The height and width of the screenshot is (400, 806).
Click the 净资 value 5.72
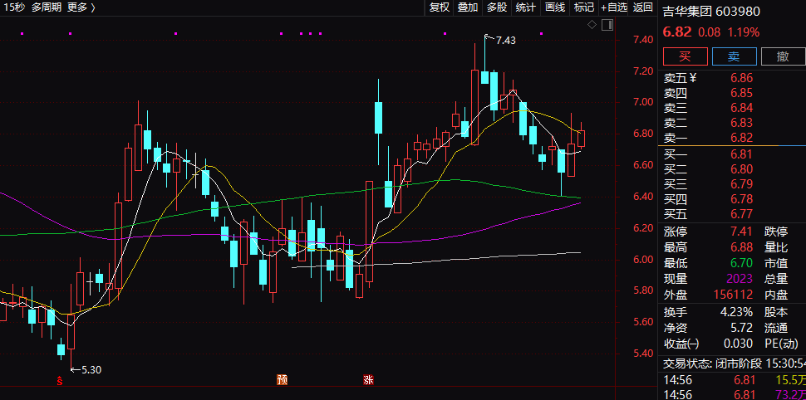(743, 328)
